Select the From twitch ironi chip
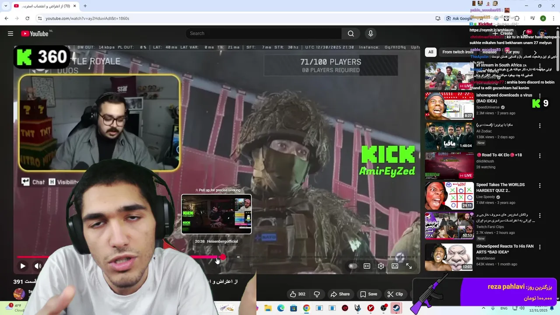The height and width of the screenshot is (315, 560). coord(458,52)
